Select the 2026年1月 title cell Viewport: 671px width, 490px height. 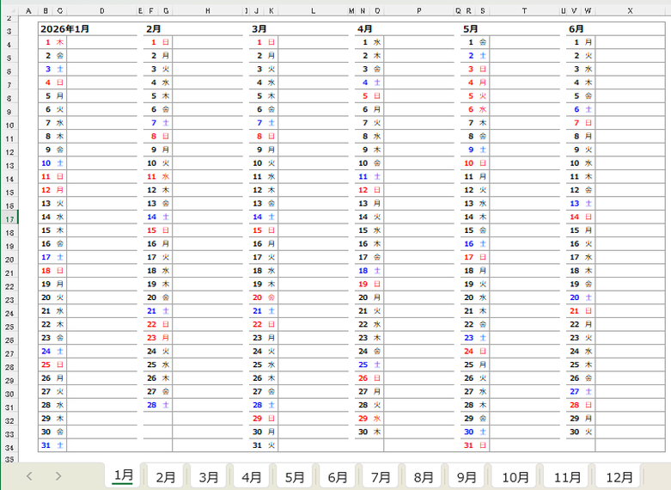(64, 28)
